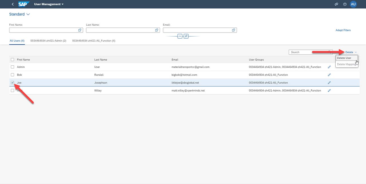Image resolution: width=366 pixels, height=184 pixels.
Task: Open the help icon in the header
Action: pyautogui.click(x=345, y=4)
